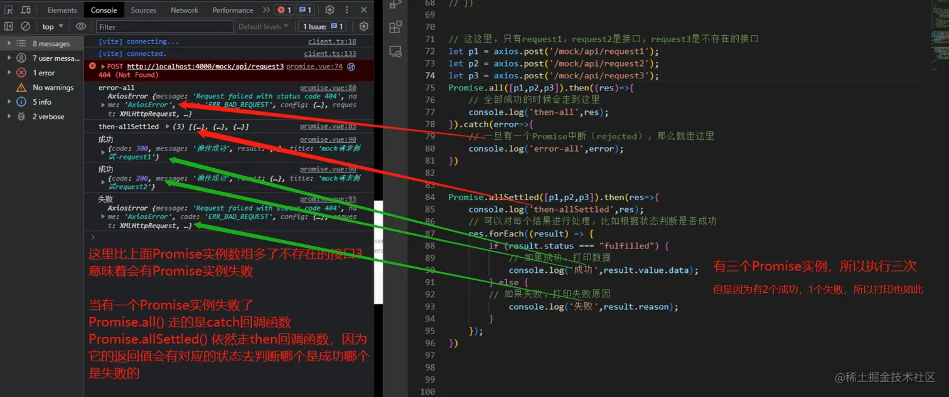Viewport: 949px width, 397px height.
Task: Click the red error icon beside POST
Action: (92, 66)
